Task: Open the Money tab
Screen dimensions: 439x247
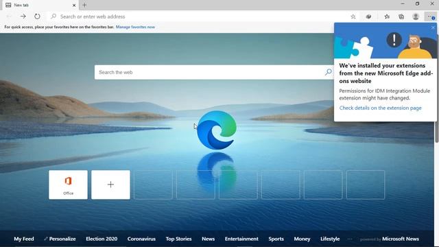Action: click(302, 239)
